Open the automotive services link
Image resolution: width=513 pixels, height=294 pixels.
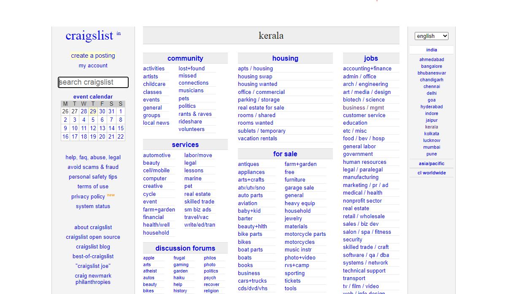pos(157,155)
